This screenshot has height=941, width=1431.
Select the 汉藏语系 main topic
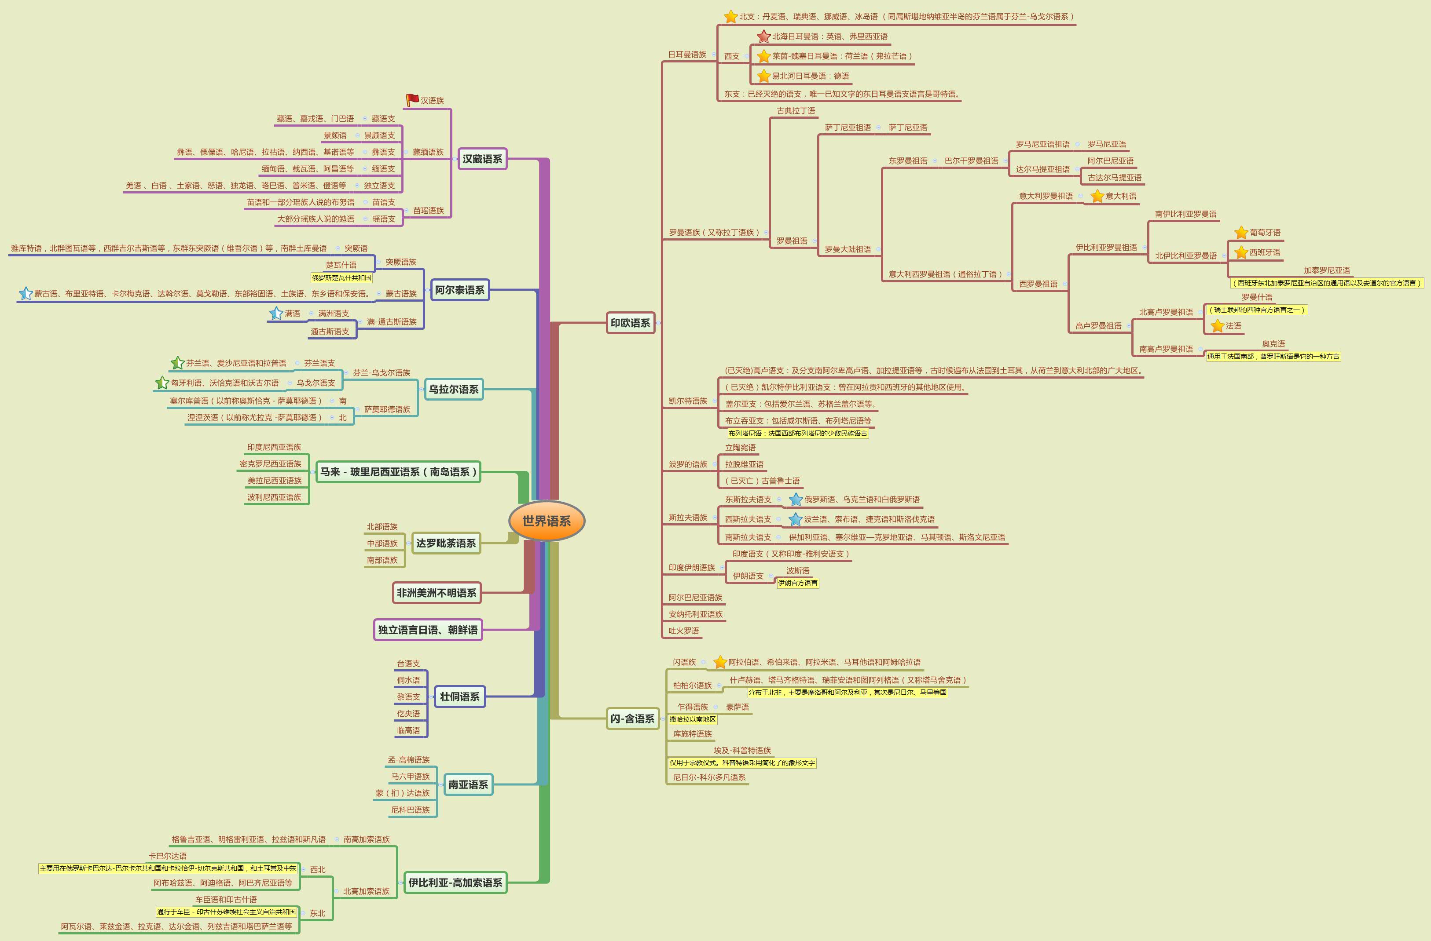pyautogui.click(x=482, y=159)
